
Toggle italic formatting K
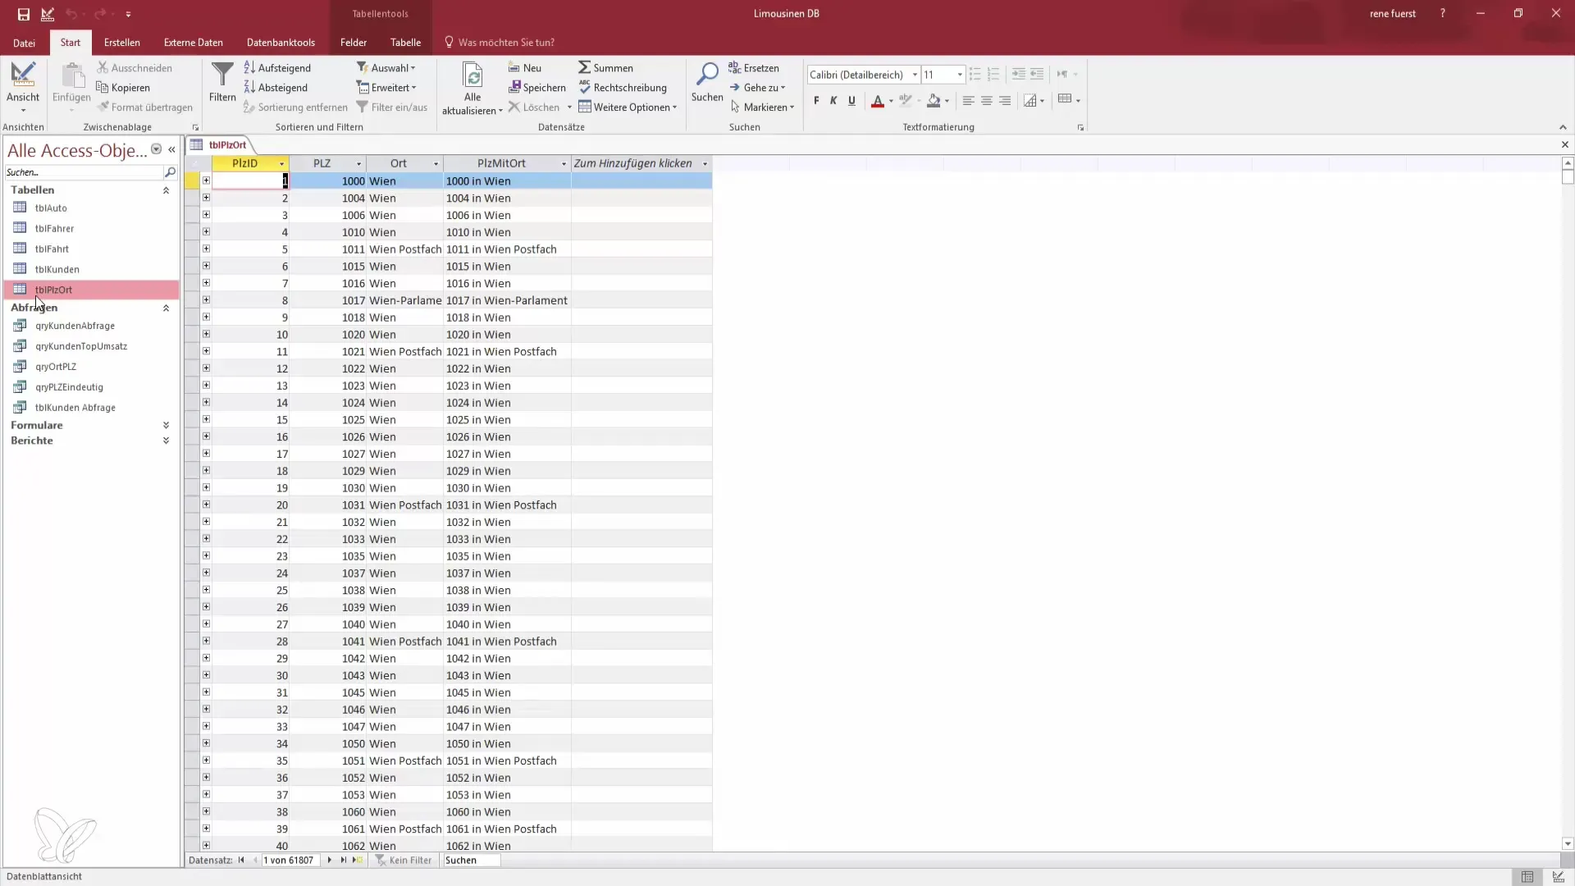coord(833,101)
